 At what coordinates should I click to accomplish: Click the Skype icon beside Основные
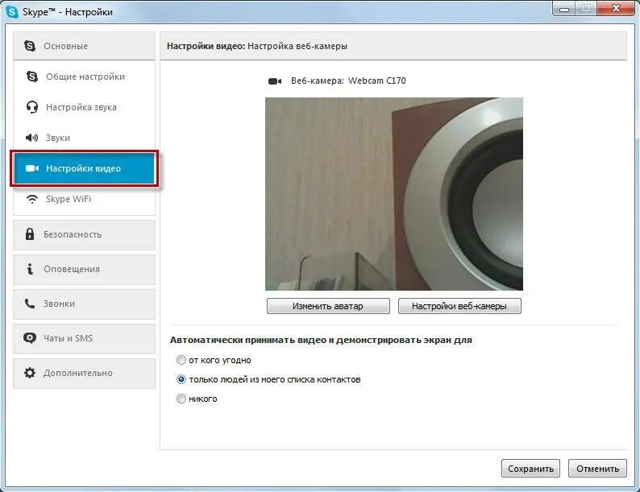point(30,46)
